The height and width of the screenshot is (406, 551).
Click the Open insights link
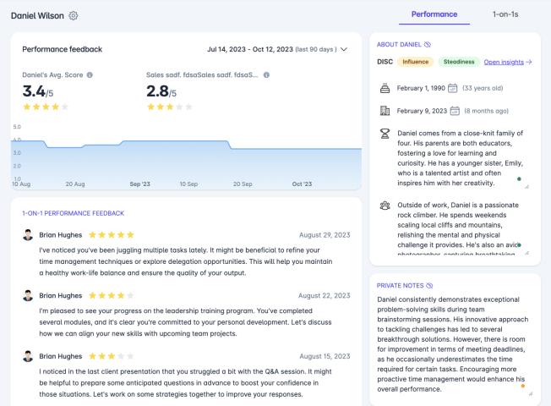point(507,62)
